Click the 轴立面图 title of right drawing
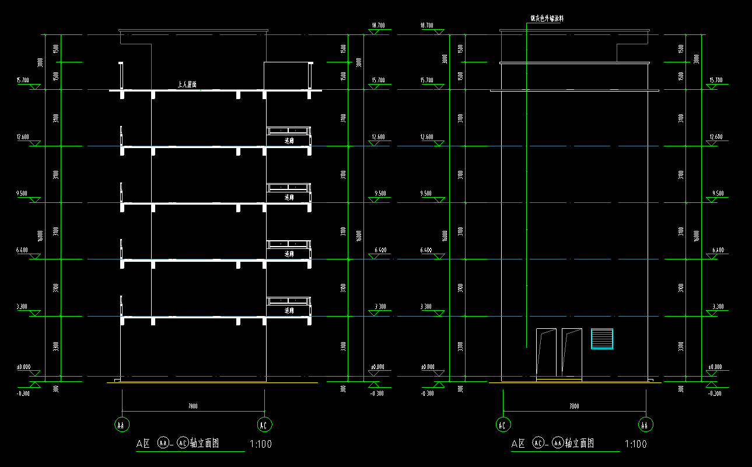752x467 pixels. [579, 444]
